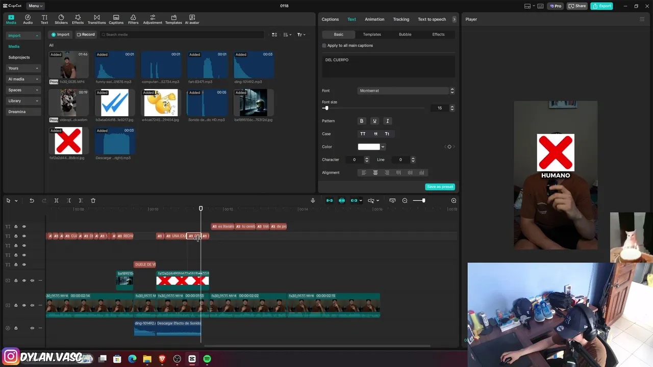Lock the ding-101492 audio track
This screenshot has height=367, width=653.
(16, 328)
